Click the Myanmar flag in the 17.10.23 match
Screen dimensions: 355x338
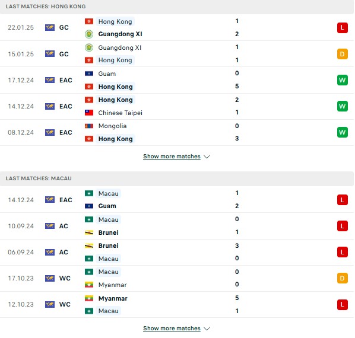point(89,285)
